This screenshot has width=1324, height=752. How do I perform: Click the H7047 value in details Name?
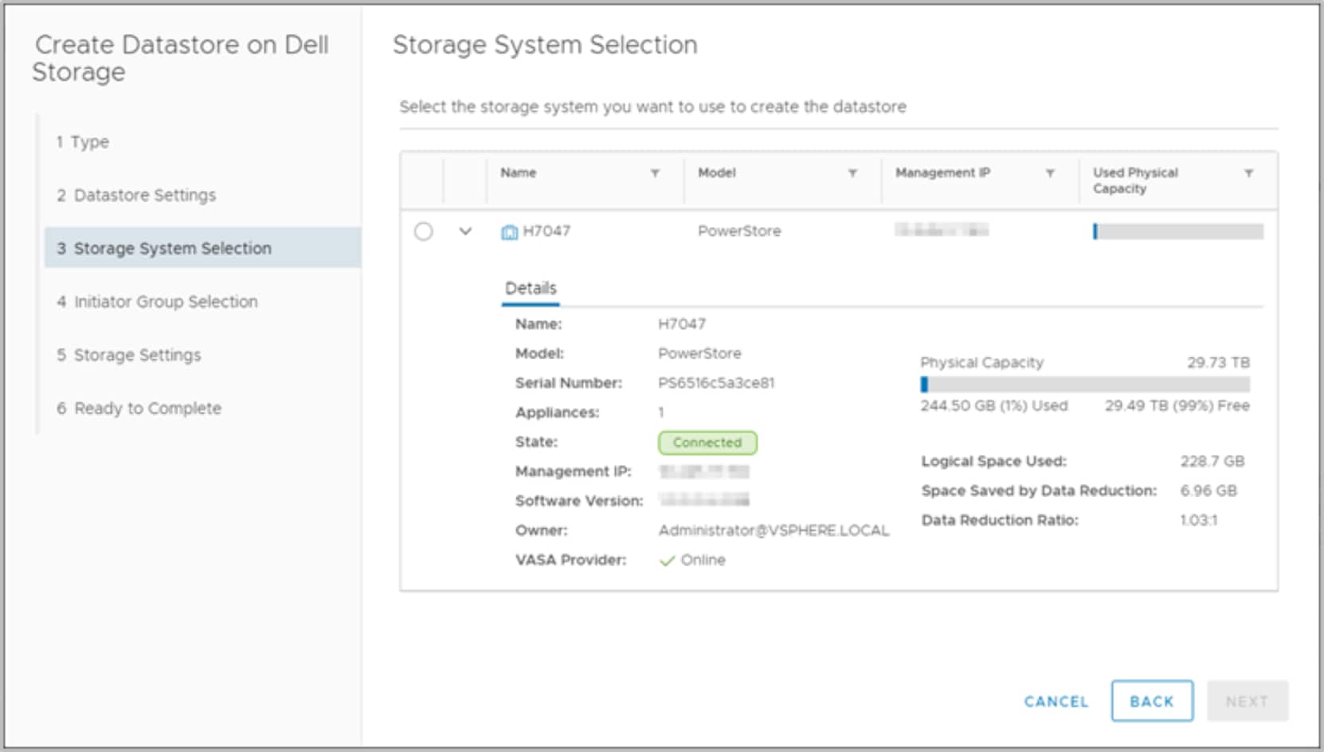click(682, 324)
